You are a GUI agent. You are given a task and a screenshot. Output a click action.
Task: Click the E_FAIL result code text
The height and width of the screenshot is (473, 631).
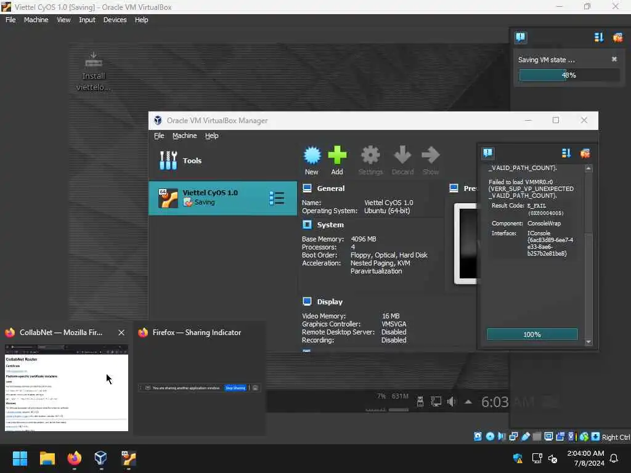pos(537,206)
